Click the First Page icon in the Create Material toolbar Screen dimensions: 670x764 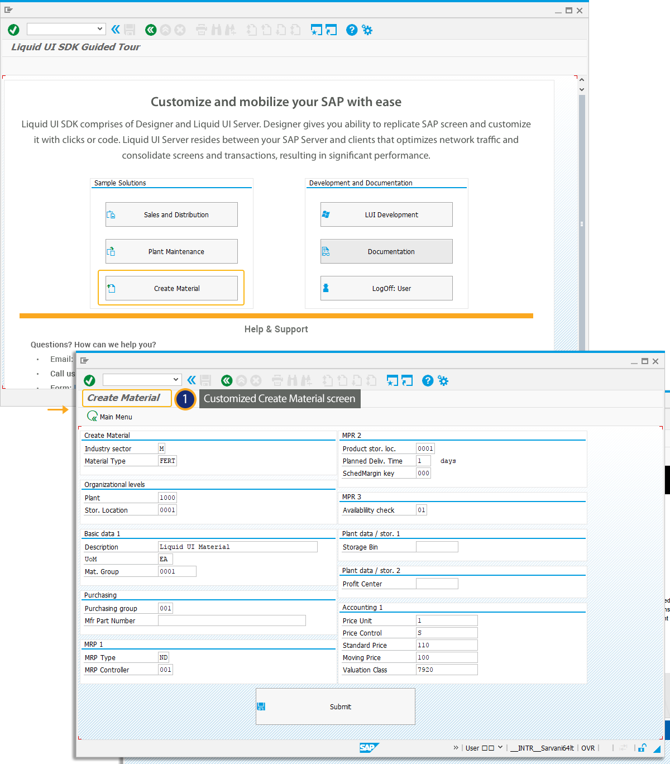[x=328, y=380]
